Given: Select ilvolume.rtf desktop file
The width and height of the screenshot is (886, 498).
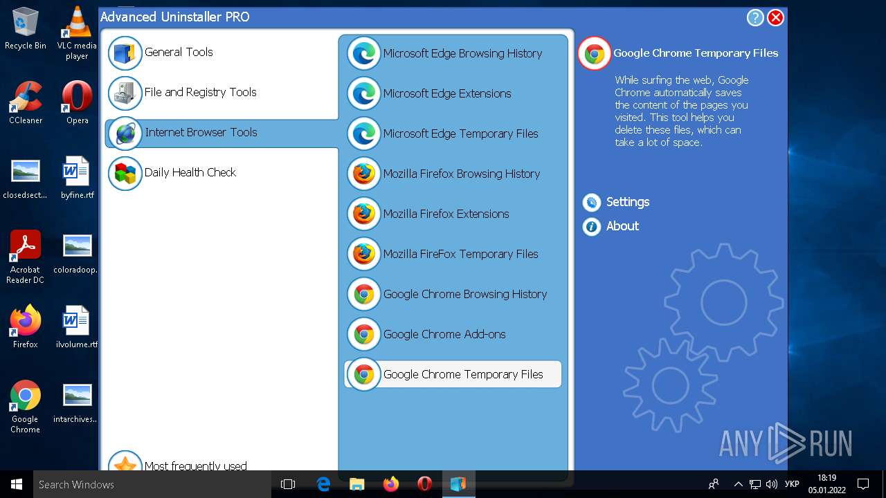Looking at the screenshot, I should click(x=77, y=326).
